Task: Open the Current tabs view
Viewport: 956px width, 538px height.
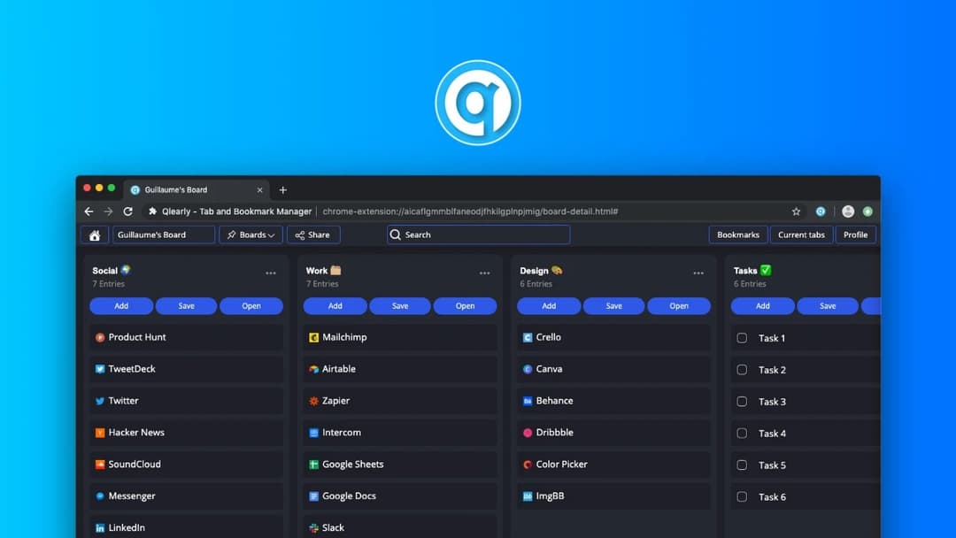Action: [x=801, y=234]
